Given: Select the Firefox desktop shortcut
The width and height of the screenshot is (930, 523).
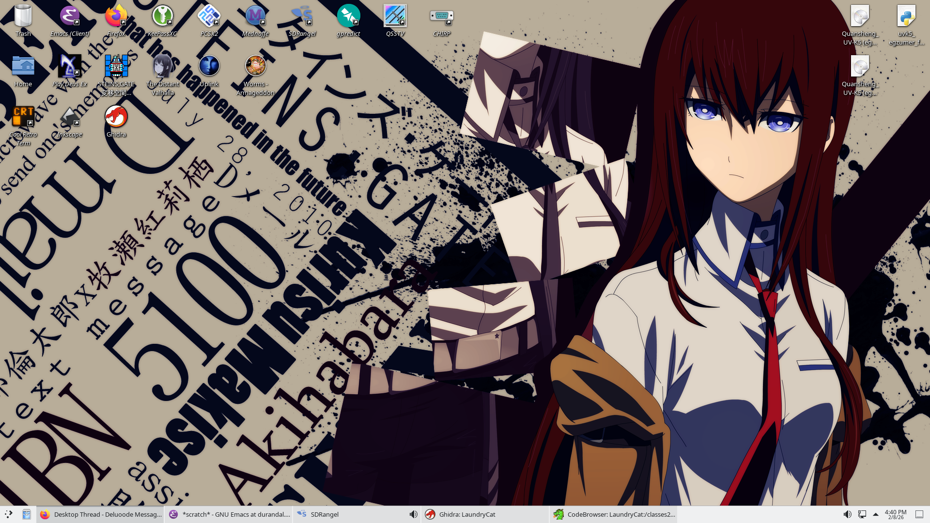Looking at the screenshot, I should [116, 21].
